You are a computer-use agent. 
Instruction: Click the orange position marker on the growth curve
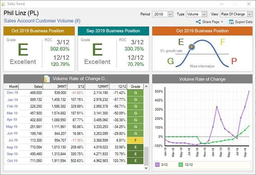tap(191, 47)
